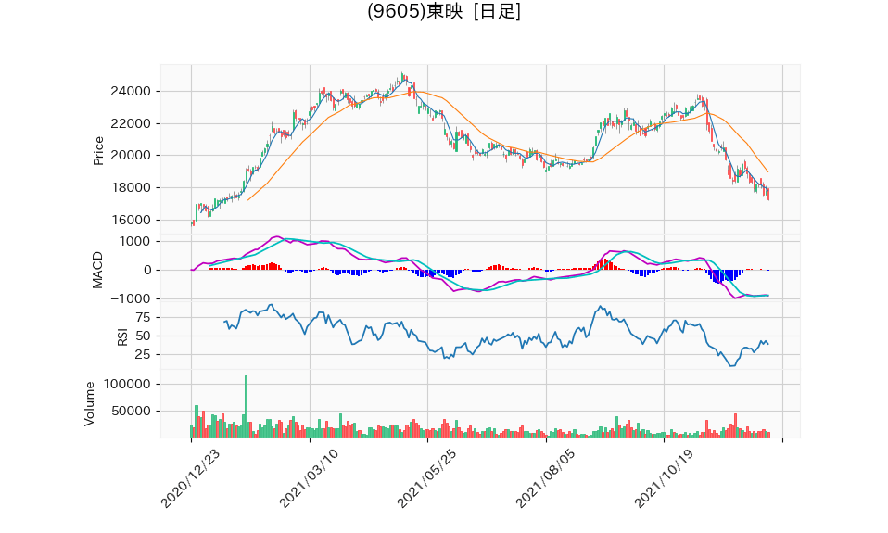
Task: Click the Volume axis label
Action: pyautogui.click(x=90, y=404)
